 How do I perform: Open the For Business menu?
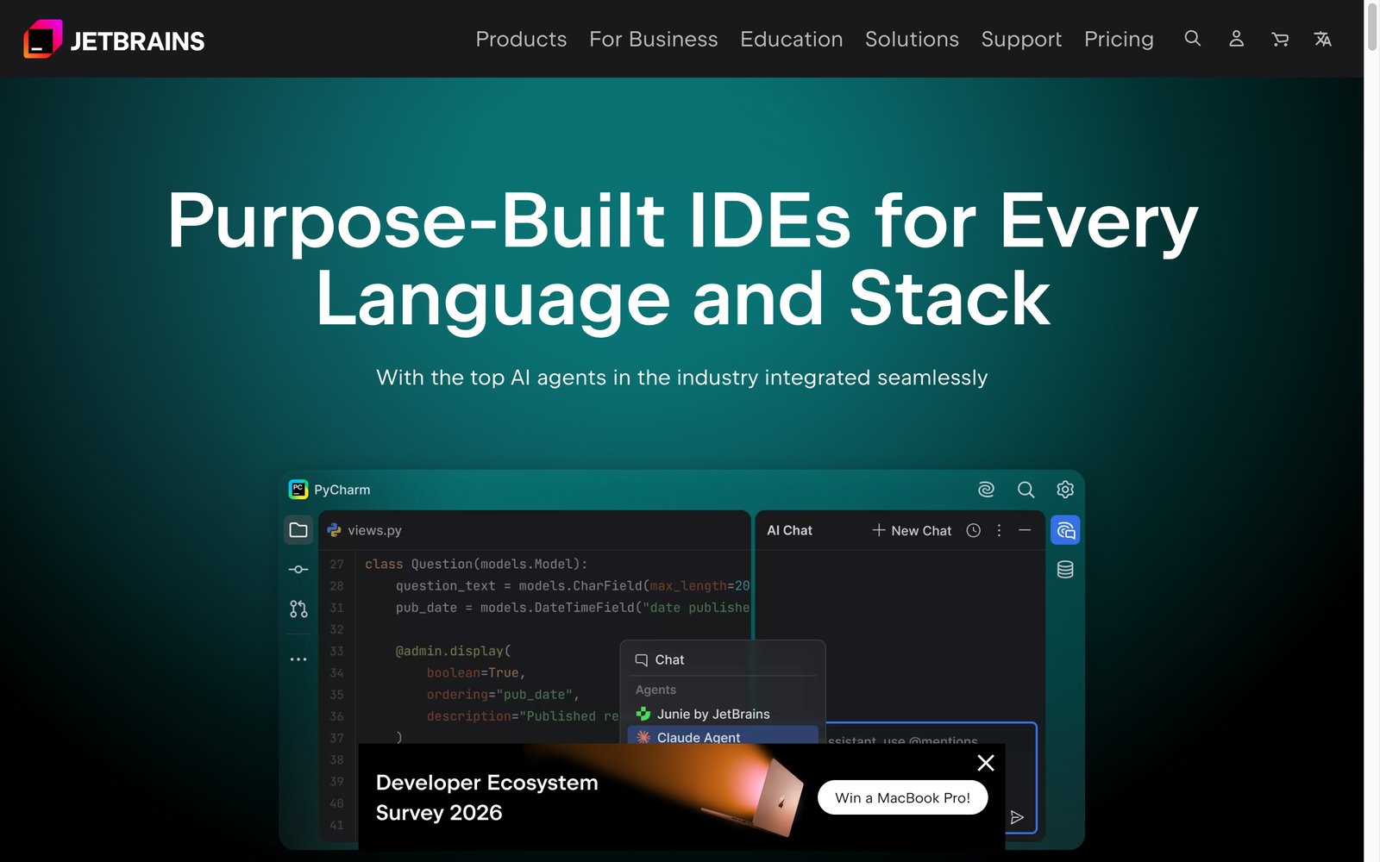654,40
